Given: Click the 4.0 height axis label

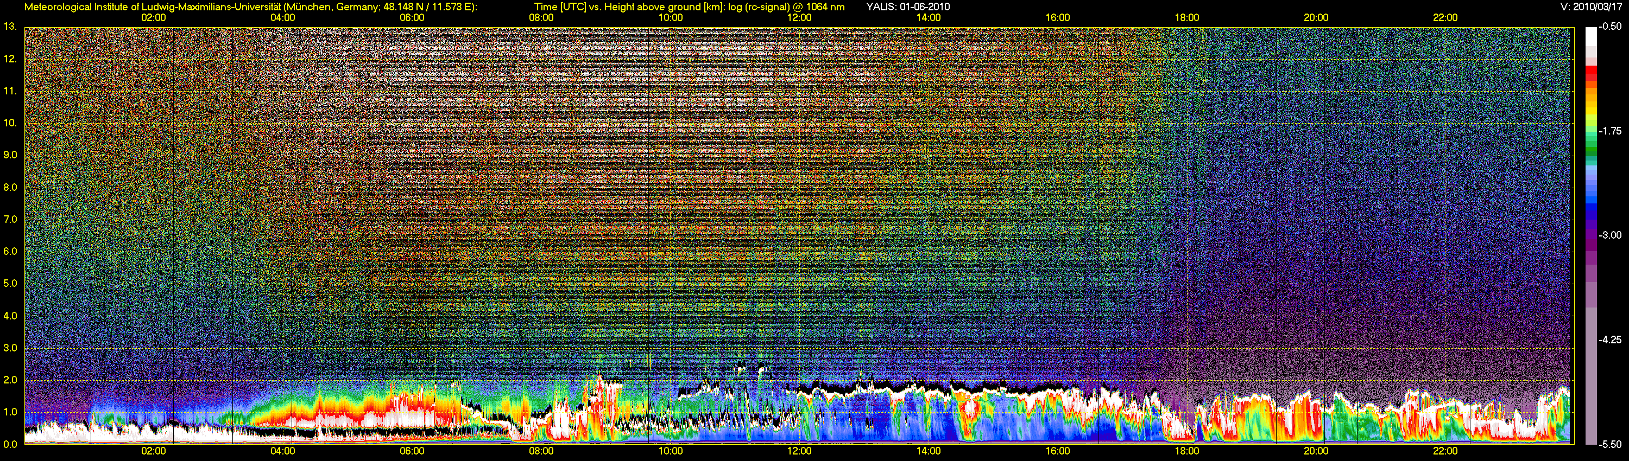Looking at the screenshot, I should click(x=9, y=316).
